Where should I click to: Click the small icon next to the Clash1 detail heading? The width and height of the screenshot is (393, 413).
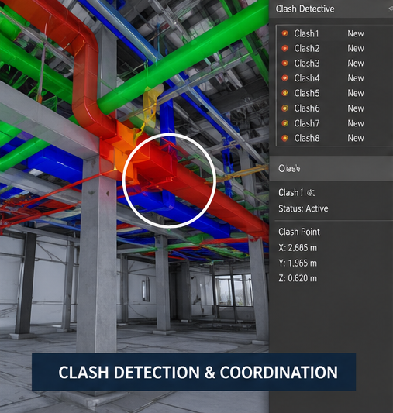[311, 193]
